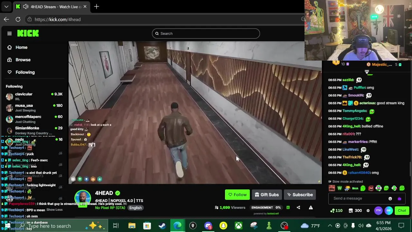Report the stream via warning triangle icon
This screenshot has height=232, width=412.
311,208
